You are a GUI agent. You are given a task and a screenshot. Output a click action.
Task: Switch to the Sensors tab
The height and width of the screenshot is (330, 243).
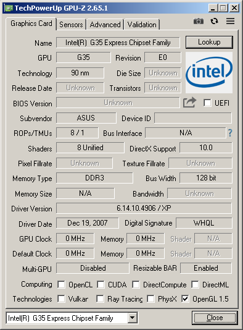pos(71,25)
